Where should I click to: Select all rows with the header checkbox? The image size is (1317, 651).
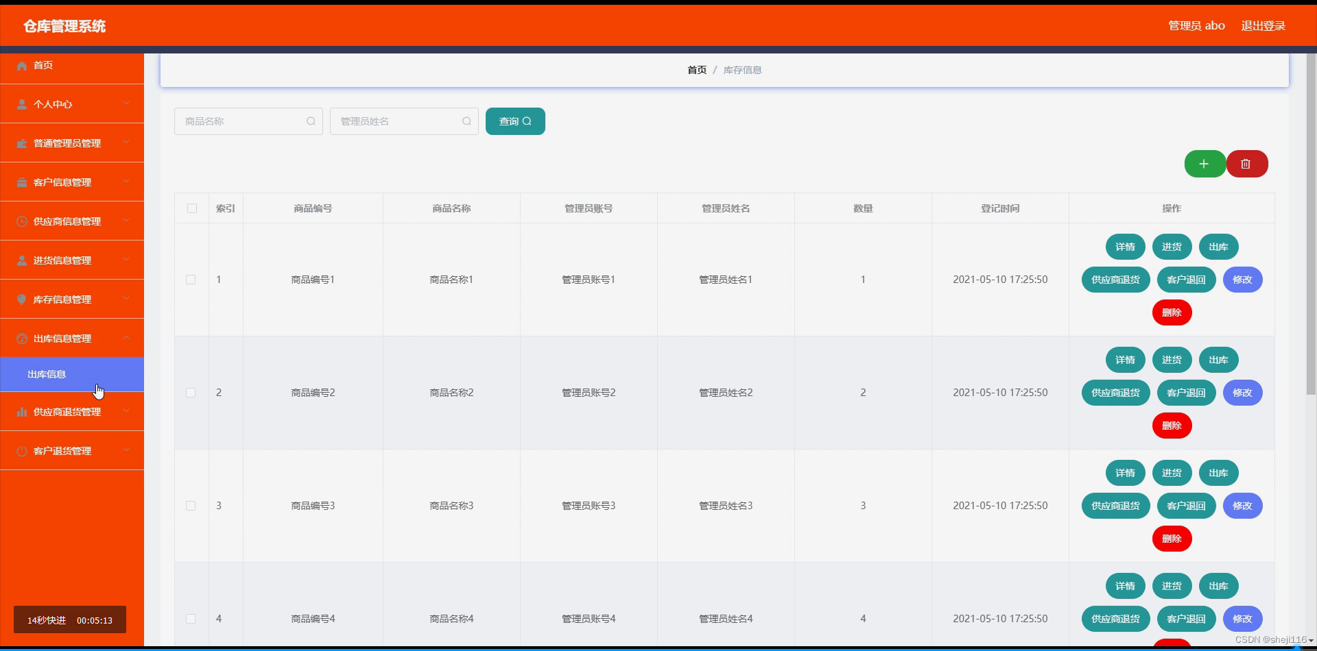coord(191,208)
